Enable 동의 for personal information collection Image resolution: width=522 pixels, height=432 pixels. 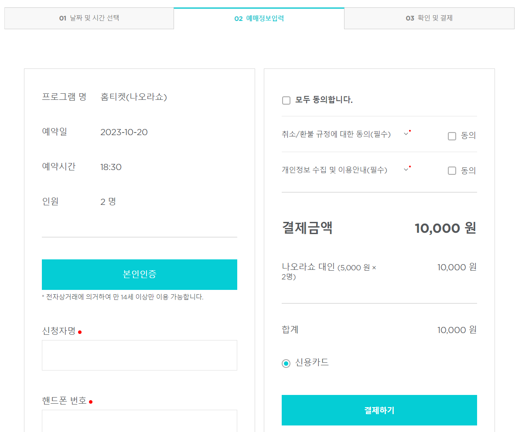tap(452, 170)
